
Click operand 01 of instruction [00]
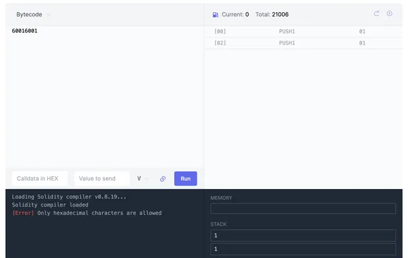click(x=362, y=32)
